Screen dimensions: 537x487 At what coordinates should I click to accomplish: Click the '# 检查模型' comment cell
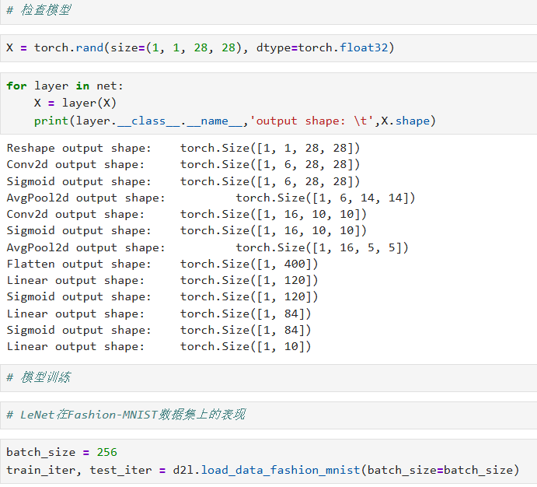point(39,11)
